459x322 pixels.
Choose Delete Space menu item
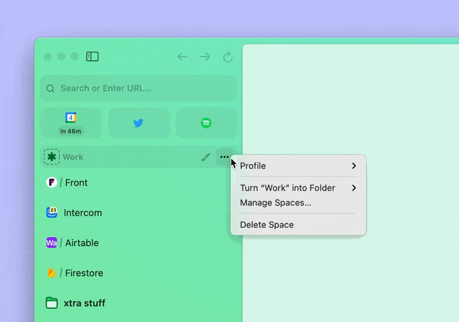pos(298,224)
